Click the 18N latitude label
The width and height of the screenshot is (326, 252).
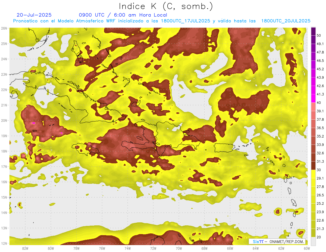tap(4, 151)
